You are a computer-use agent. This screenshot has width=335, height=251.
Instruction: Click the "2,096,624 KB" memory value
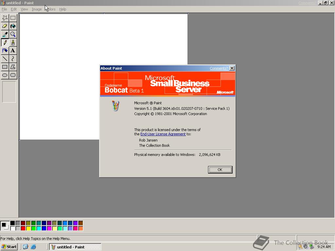210,155
